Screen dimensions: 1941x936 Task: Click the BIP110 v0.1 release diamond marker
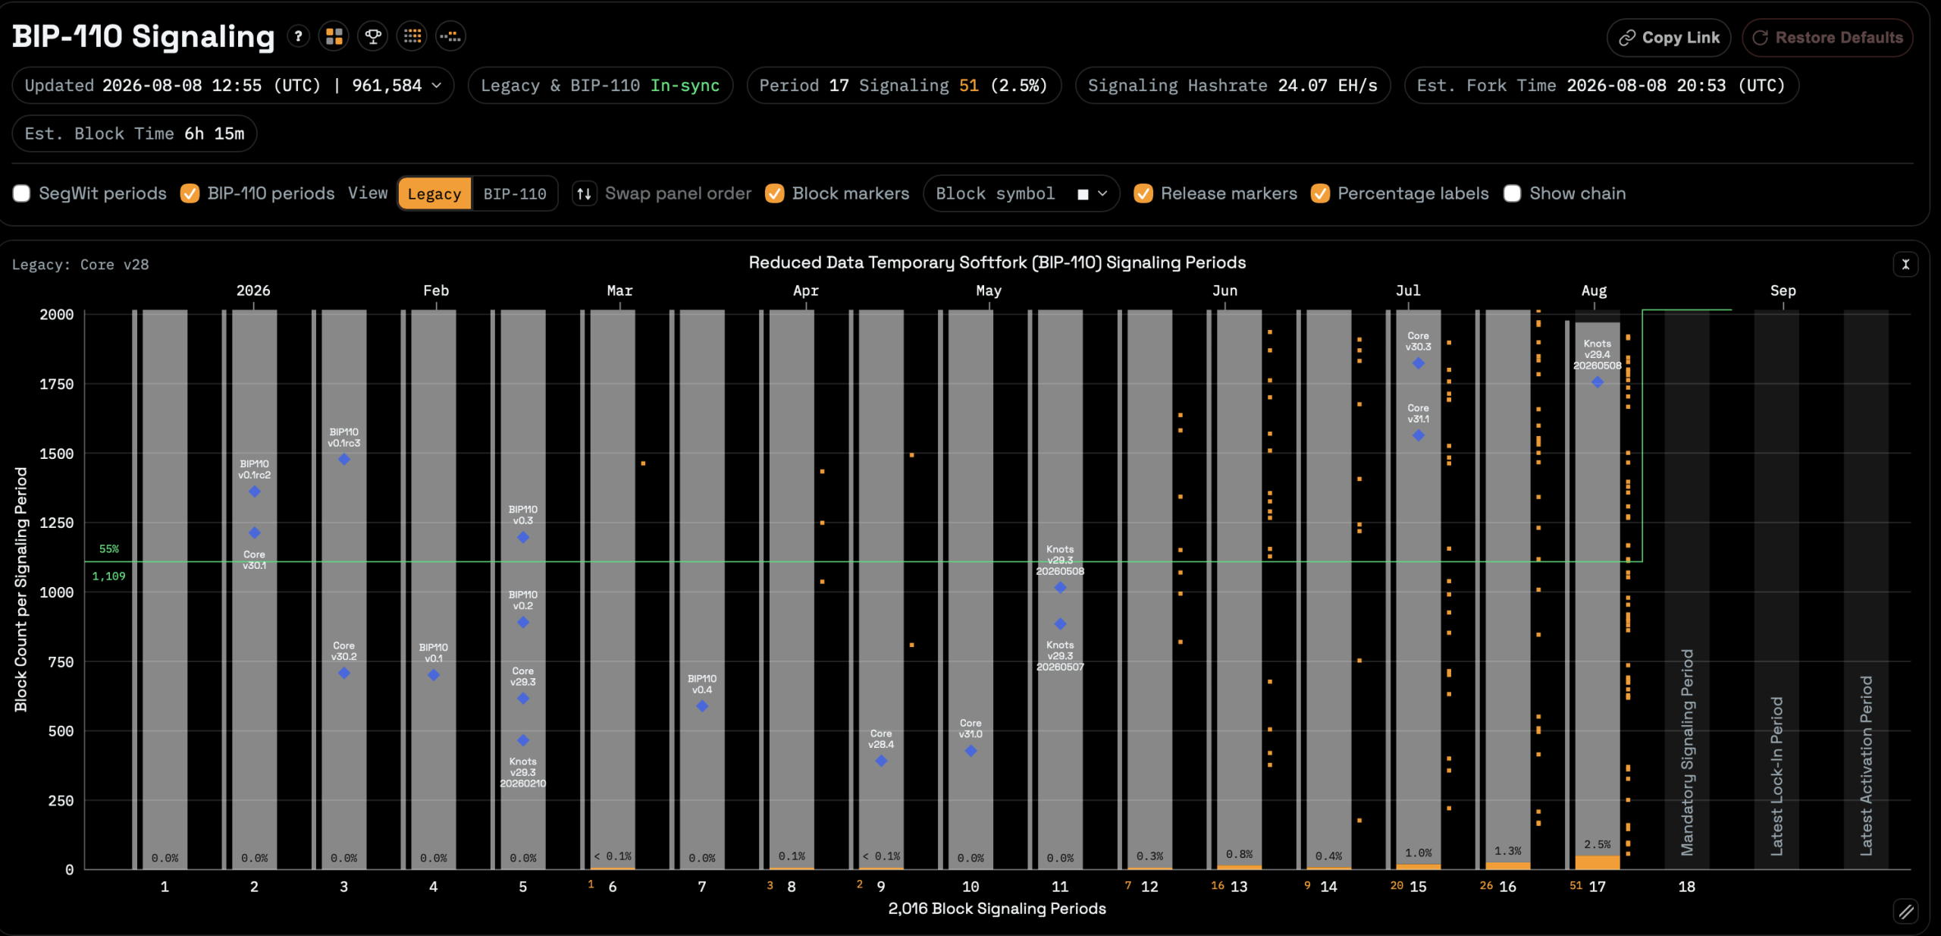point(434,675)
